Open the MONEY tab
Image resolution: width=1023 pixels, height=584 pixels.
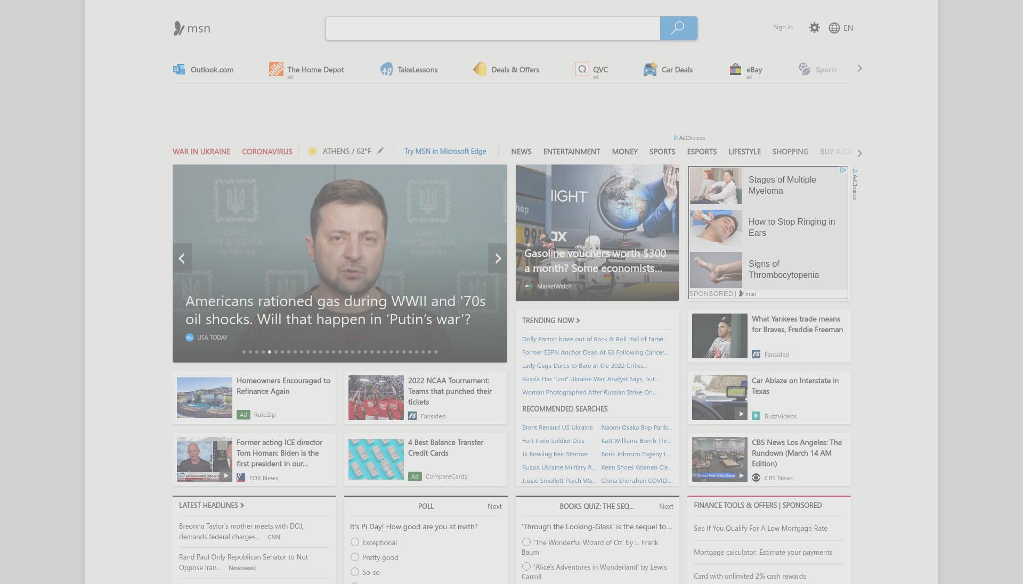(625, 152)
